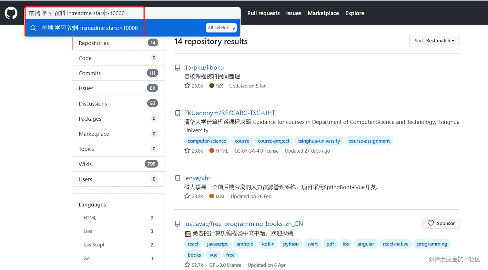The height and width of the screenshot is (270, 488).
Task: Open Explore in the top navigation
Action: pyautogui.click(x=355, y=13)
